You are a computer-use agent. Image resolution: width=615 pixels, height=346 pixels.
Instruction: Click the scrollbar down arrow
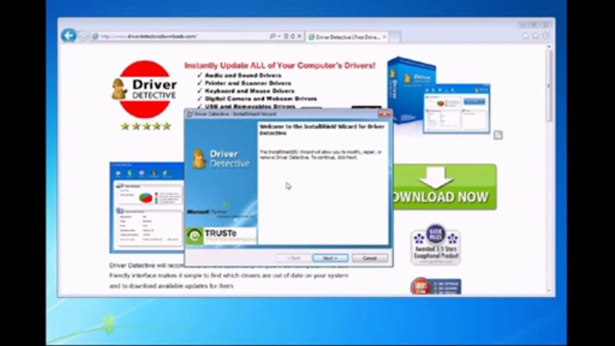click(x=549, y=291)
